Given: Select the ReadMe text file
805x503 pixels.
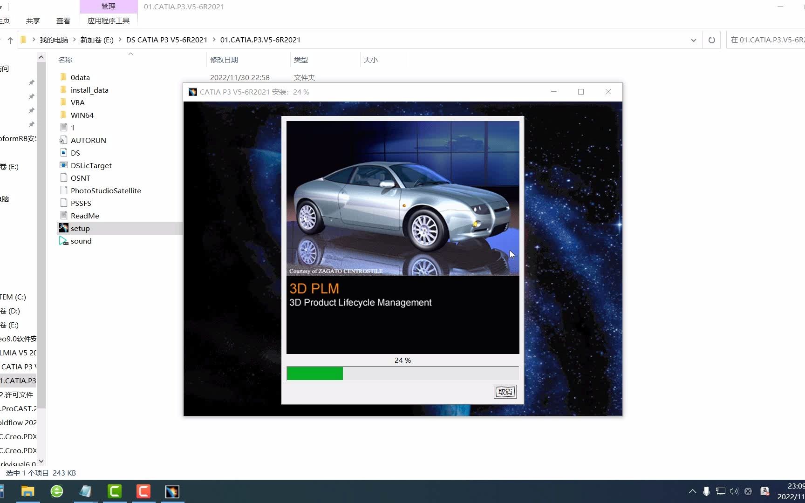Looking at the screenshot, I should pyautogui.click(x=84, y=216).
